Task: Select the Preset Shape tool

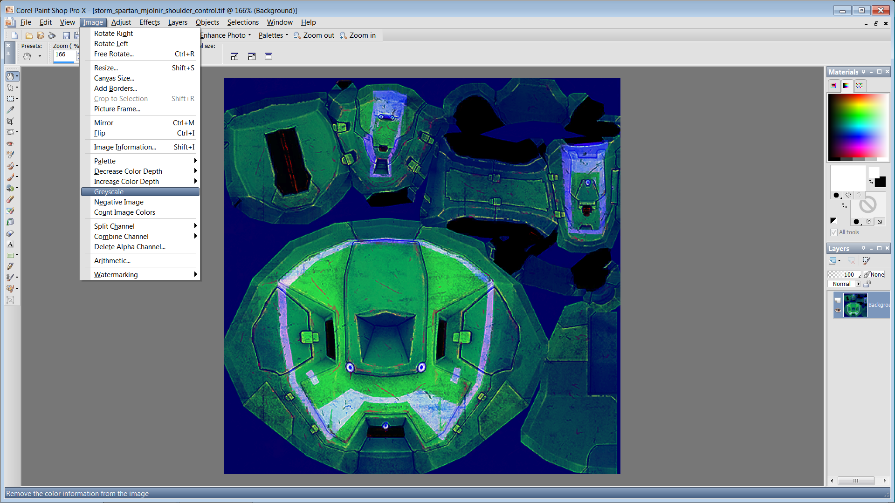Action: (x=10, y=255)
